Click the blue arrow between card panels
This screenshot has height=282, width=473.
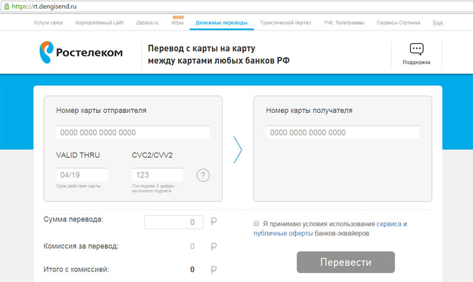pyautogui.click(x=238, y=149)
